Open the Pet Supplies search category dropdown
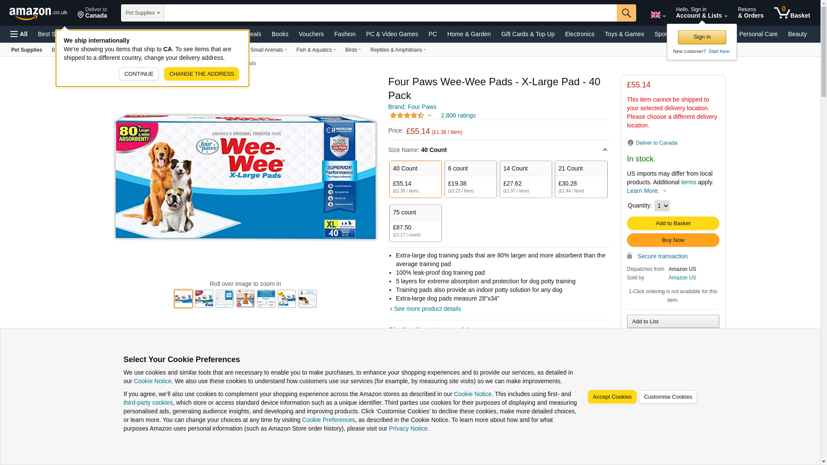Screen dimensions: 827x465 point(143,13)
